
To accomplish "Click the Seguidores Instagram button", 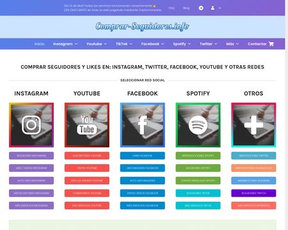I will click(x=31, y=156).
